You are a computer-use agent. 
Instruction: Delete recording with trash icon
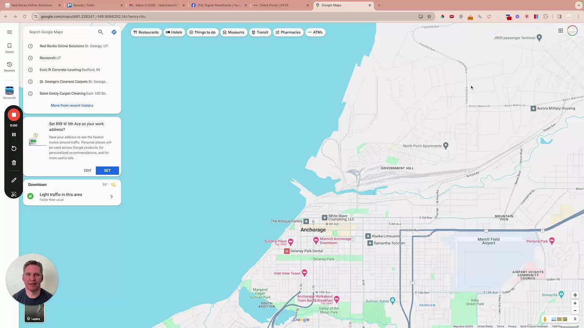coord(14,163)
